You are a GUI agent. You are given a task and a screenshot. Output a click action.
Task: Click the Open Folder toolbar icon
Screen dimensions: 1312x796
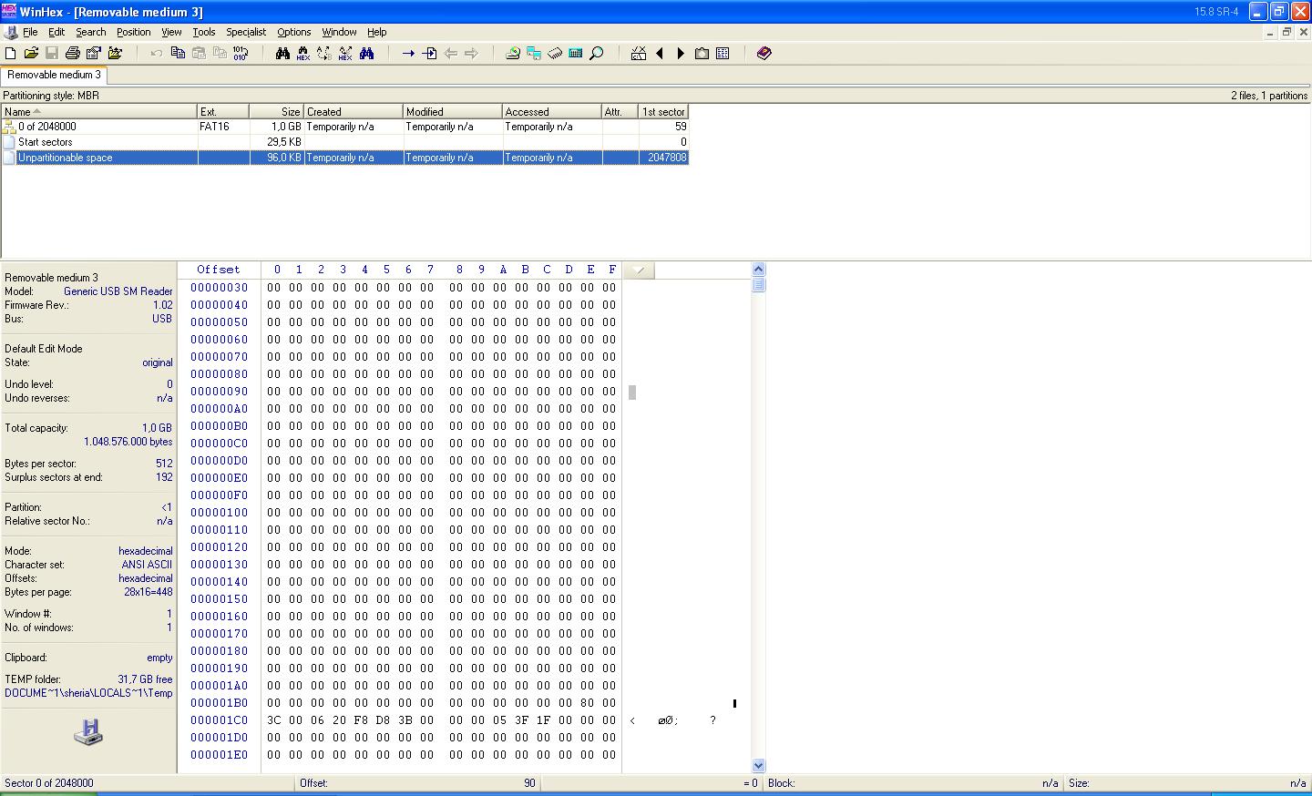pos(115,54)
